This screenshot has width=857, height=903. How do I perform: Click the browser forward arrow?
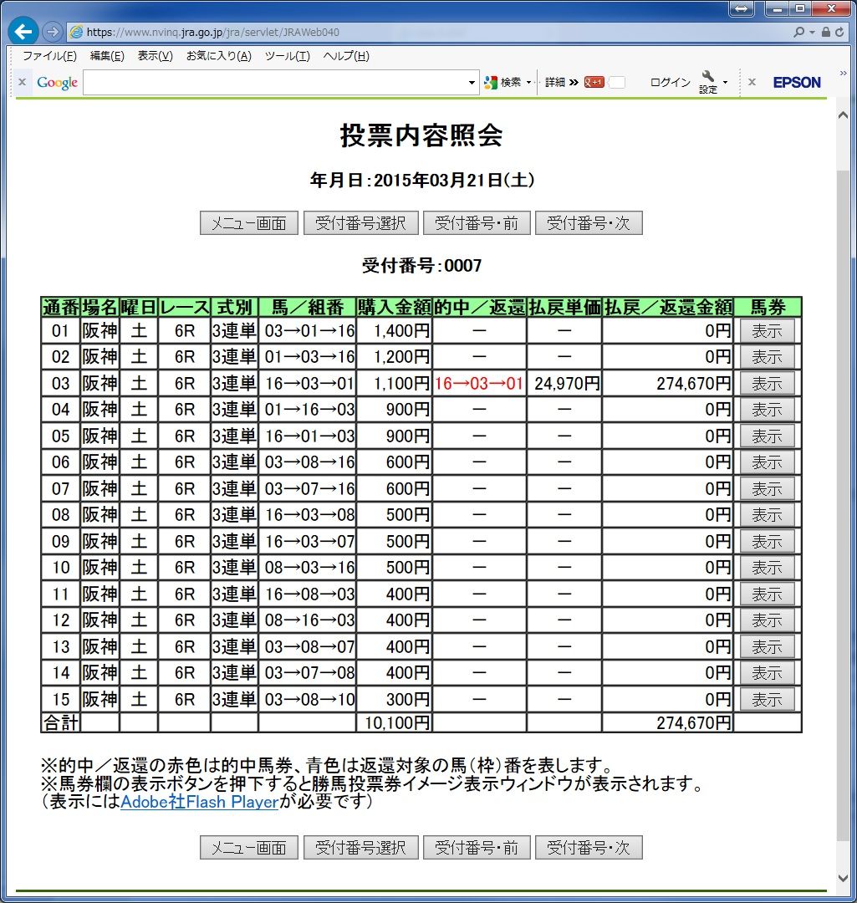tap(53, 32)
